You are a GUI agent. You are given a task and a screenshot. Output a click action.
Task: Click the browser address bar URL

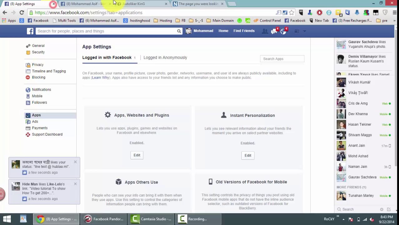click(x=89, y=12)
